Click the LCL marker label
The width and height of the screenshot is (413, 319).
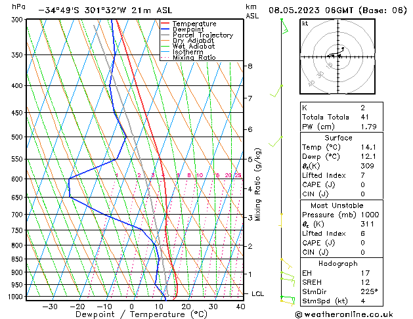(257, 294)
